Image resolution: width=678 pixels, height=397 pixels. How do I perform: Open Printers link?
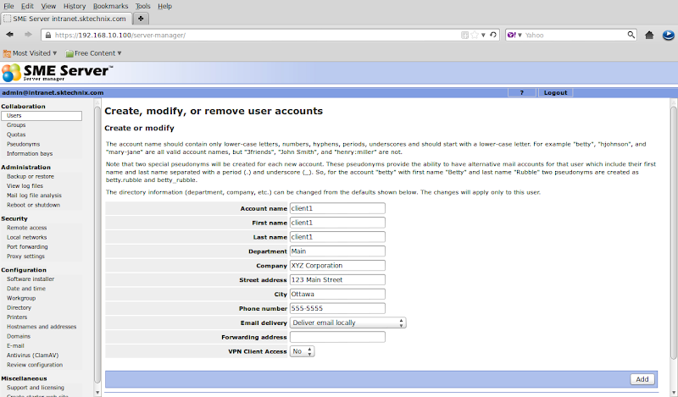(x=17, y=317)
